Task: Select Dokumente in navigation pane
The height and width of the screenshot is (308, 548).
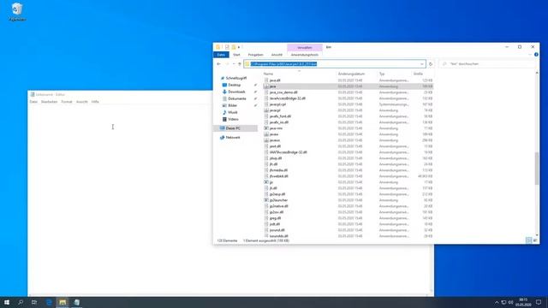Action: [237, 99]
